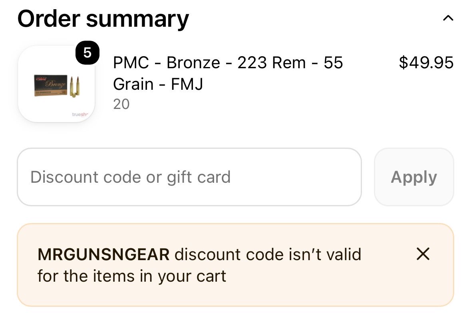Click the Order summary heading
471x322 pixels.
pos(103,19)
